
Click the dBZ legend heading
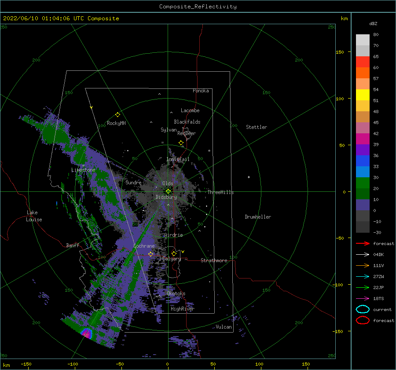[373, 24]
